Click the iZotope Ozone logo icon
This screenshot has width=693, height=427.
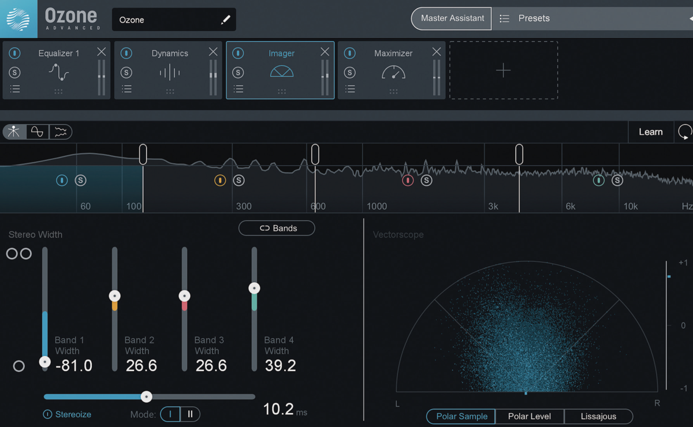point(18,18)
